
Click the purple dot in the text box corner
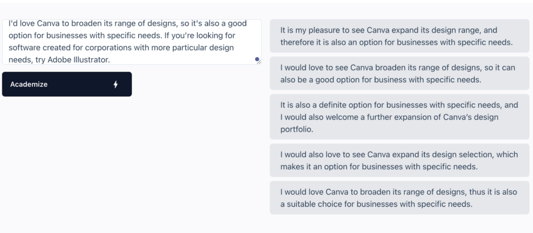[x=257, y=60]
